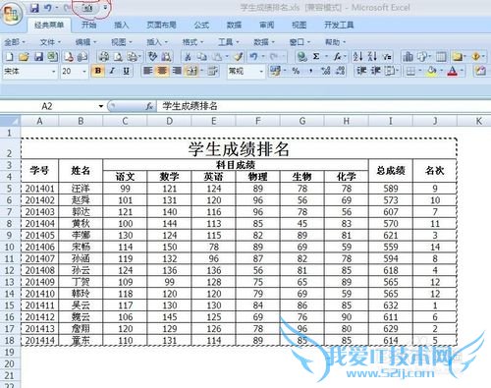Viewport: 491px width, 388px height.
Task: Toggle center alignment
Action: pyautogui.click(x=162, y=71)
